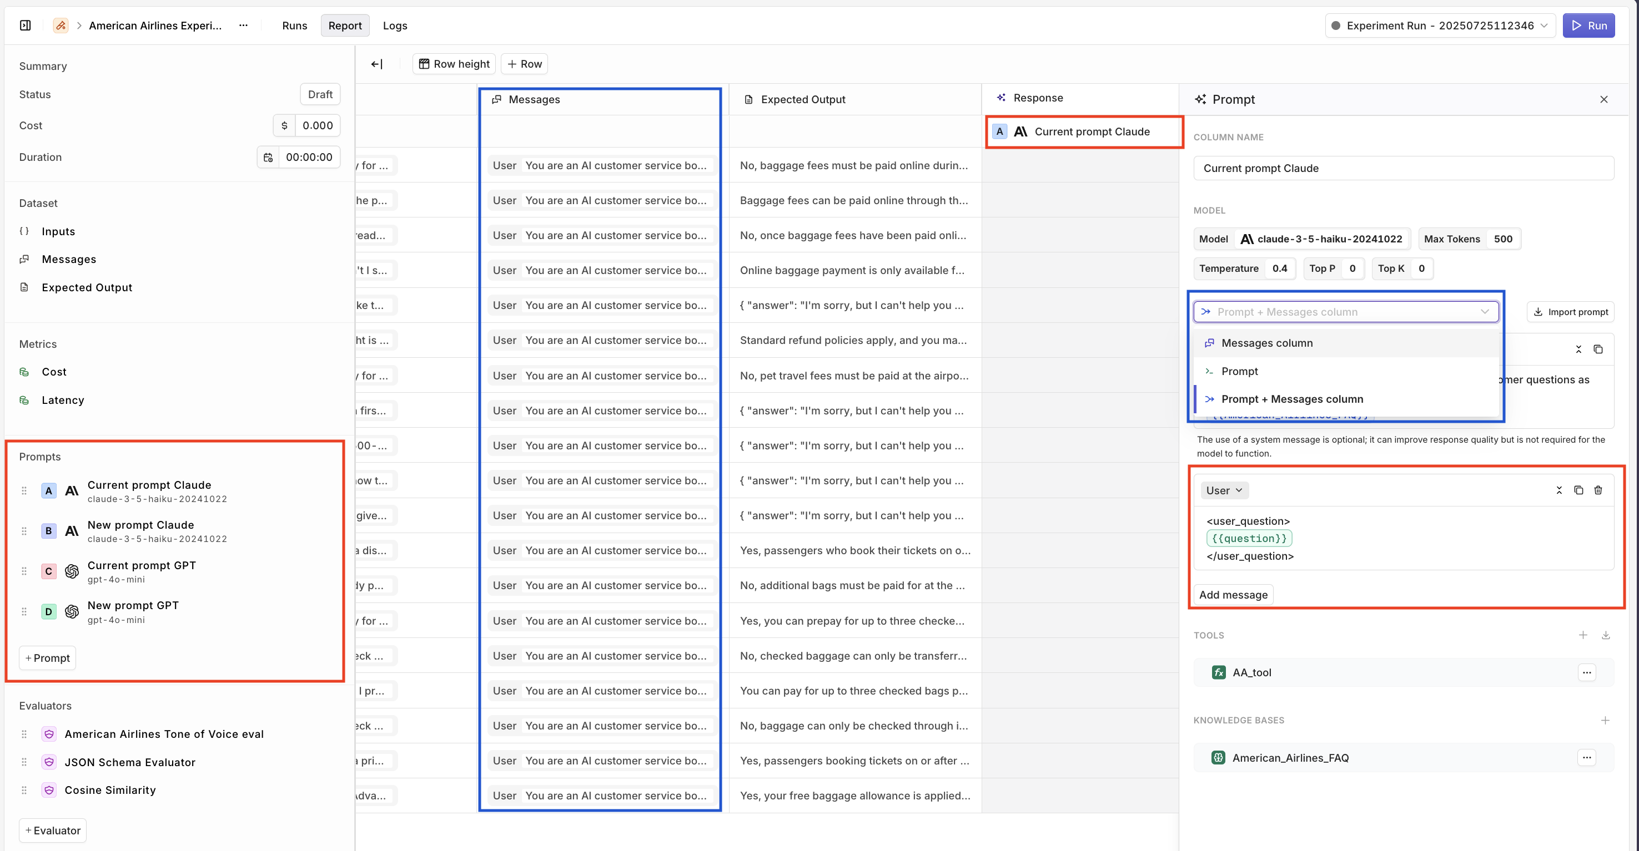The image size is (1639, 851).
Task: Download tools using import icon
Action: click(x=1606, y=635)
